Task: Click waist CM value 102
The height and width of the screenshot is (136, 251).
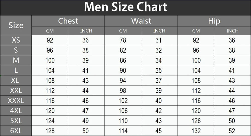Action: [123, 101]
